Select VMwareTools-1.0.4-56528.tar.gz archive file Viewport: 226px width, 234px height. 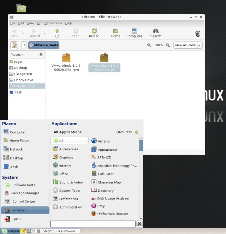pos(104,62)
